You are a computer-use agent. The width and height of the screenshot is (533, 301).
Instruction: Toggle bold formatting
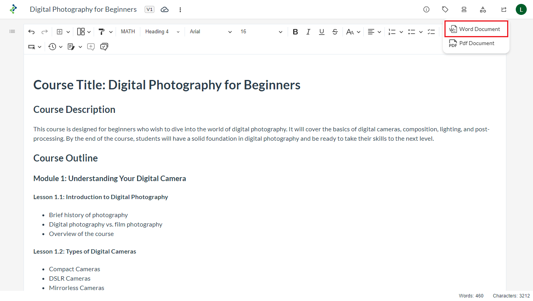coord(296,32)
